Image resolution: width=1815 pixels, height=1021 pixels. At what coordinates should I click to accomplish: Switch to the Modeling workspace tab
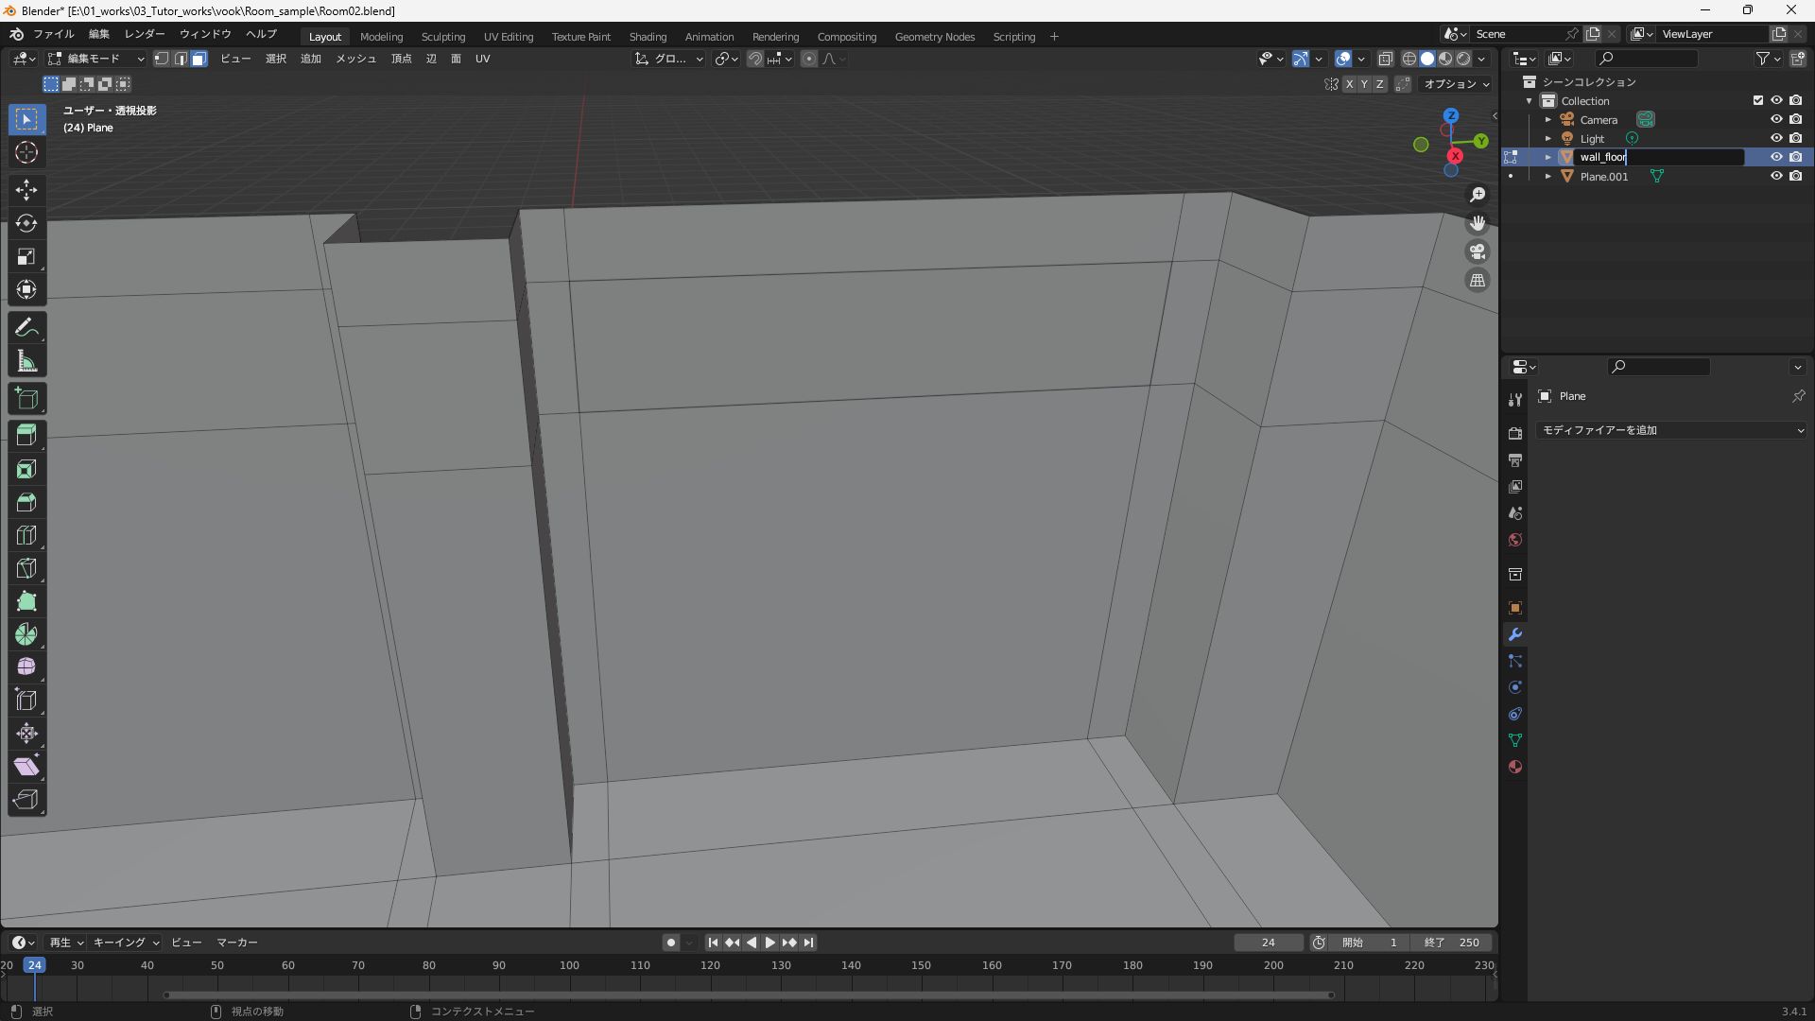[381, 37]
